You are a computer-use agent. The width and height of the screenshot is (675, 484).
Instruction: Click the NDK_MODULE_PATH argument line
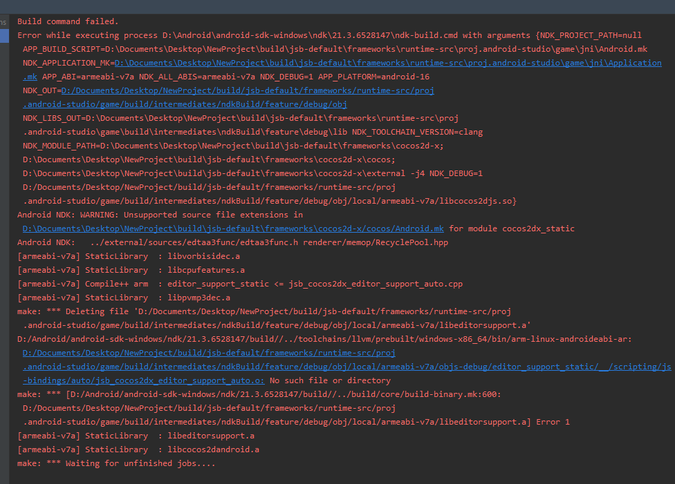click(233, 146)
